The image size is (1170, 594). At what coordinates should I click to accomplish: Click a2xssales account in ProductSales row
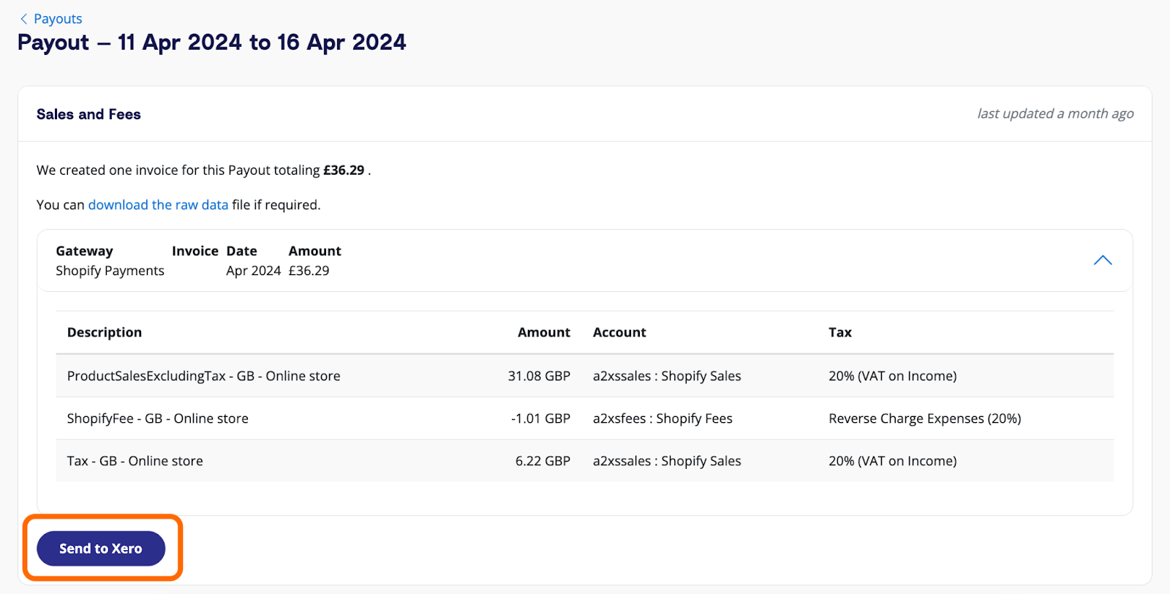(x=667, y=376)
